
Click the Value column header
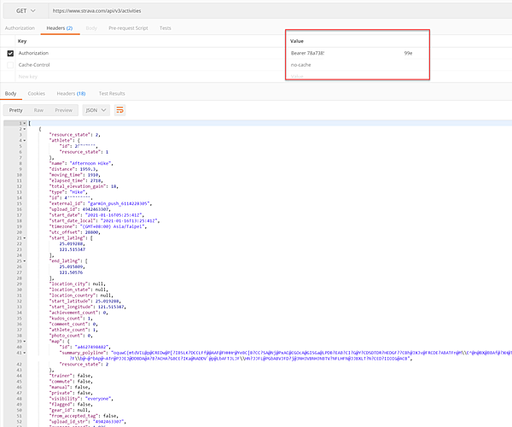(x=297, y=41)
